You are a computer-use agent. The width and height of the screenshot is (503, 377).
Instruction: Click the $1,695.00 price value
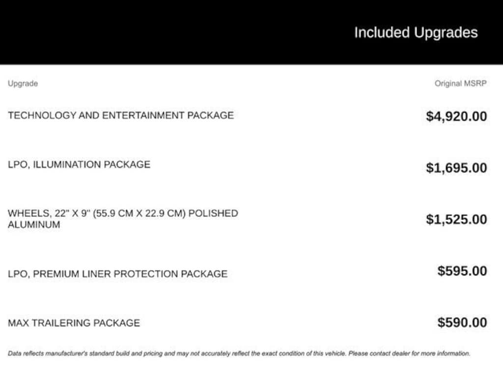[x=456, y=168]
